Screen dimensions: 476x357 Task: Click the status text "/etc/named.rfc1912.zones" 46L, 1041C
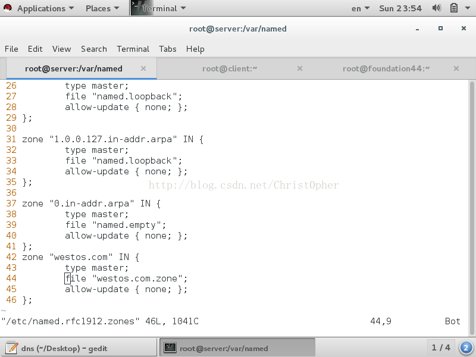coord(100,321)
